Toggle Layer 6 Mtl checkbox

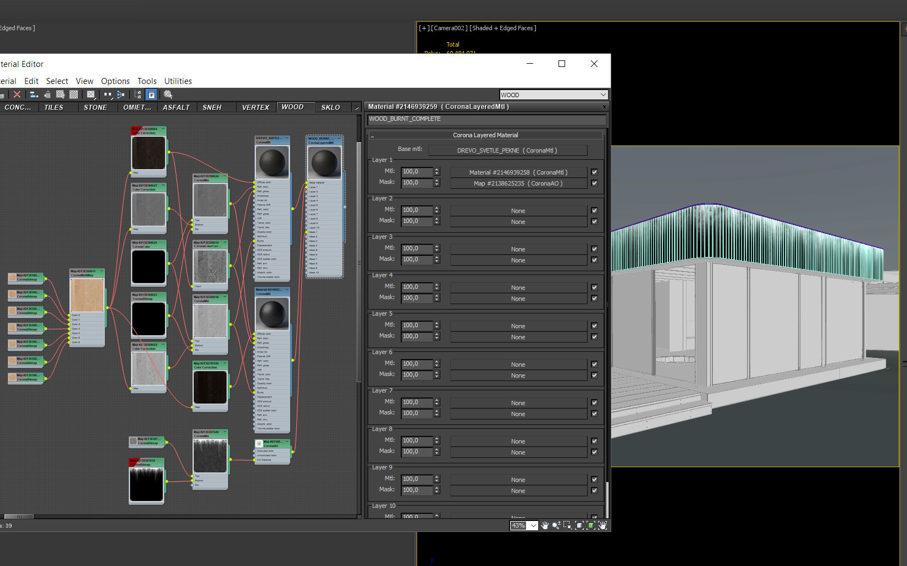pyautogui.click(x=594, y=364)
